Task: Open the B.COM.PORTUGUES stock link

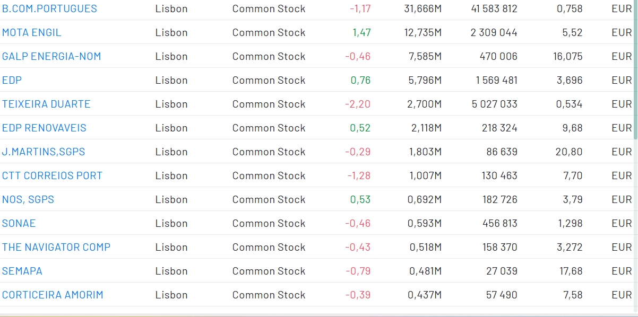Action: point(49,8)
